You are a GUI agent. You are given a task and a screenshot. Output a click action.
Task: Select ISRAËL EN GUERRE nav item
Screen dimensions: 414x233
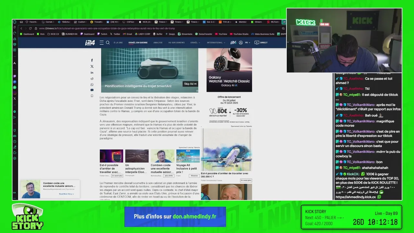[x=138, y=43]
